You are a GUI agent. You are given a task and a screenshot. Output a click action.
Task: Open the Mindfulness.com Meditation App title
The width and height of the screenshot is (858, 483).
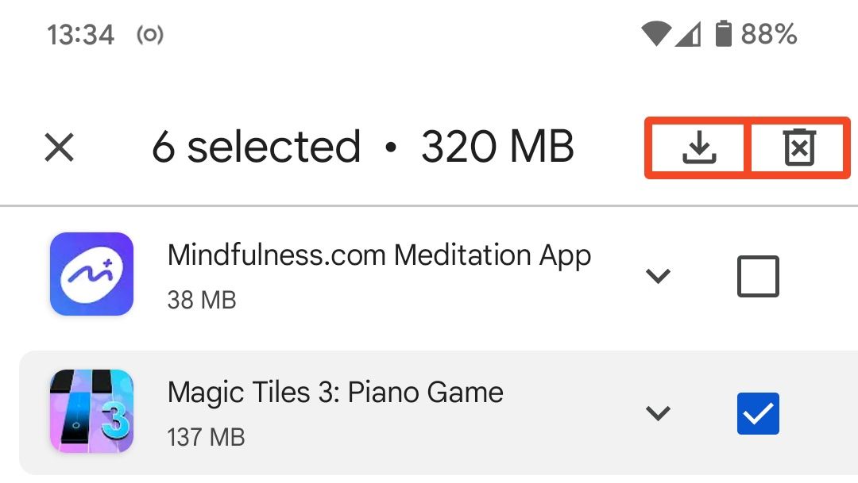pos(379,255)
